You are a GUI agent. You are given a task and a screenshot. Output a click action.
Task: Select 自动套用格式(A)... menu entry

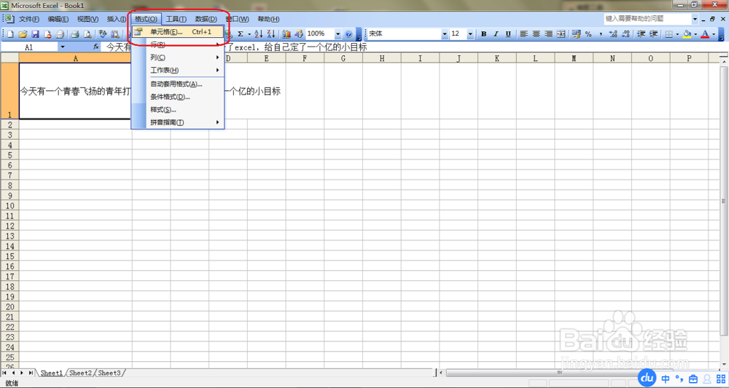click(x=178, y=84)
